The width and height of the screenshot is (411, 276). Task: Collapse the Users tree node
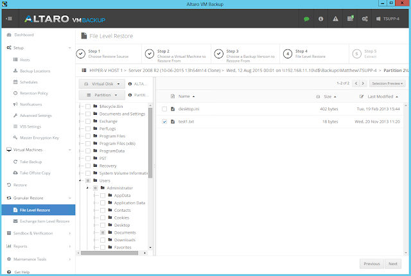(80, 180)
